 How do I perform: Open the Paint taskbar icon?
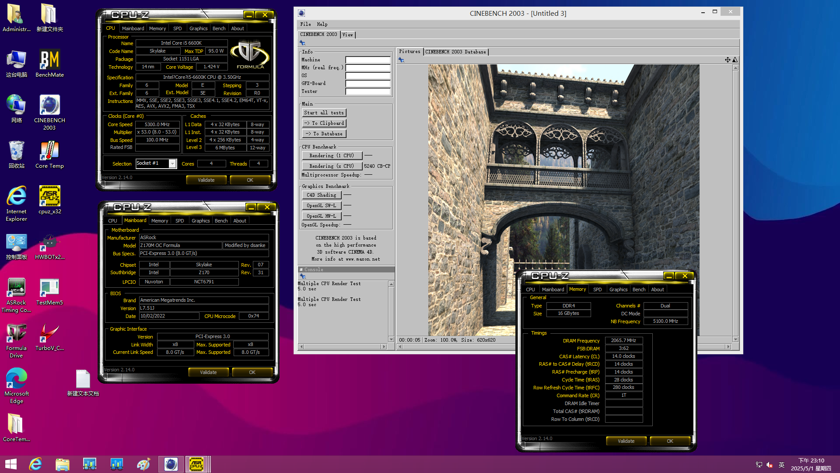click(143, 464)
